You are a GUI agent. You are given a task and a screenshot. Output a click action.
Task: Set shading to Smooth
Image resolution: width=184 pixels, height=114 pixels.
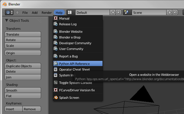click(x=23, y=90)
